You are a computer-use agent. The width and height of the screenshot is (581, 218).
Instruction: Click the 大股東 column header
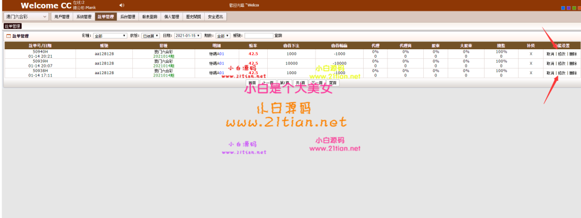pyautogui.click(x=466, y=45)
